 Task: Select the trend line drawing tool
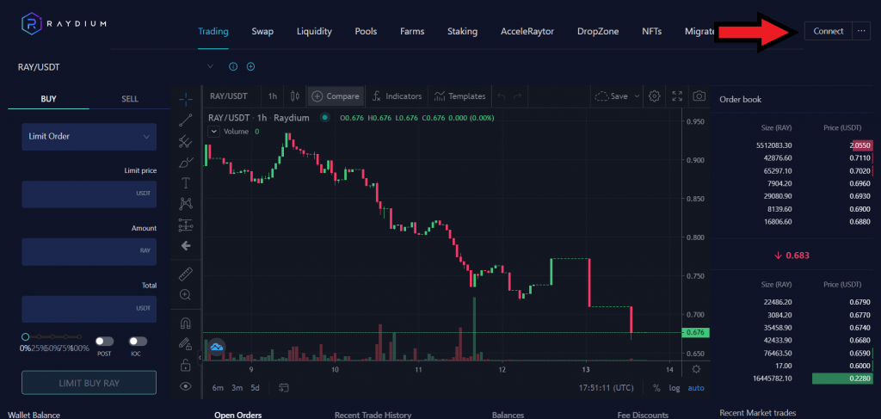coord(185,120)
